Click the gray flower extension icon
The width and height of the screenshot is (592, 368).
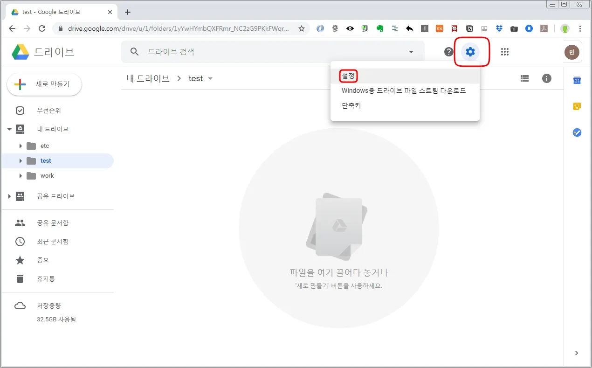point(335,28)
